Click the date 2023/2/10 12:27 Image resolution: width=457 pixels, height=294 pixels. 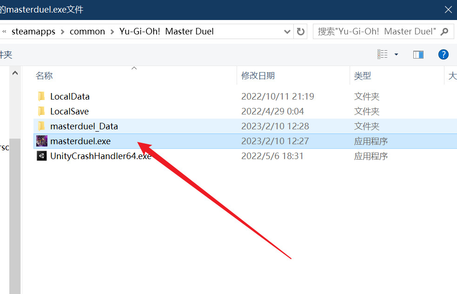pyautogui.click(x=275, y=141)
